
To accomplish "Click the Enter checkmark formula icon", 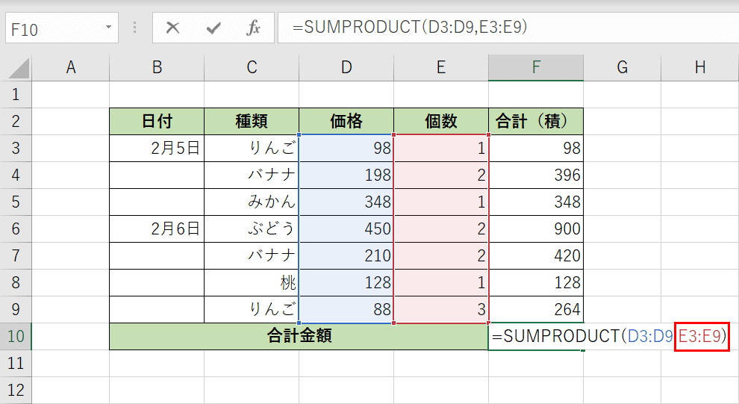I will pos(213,28).
